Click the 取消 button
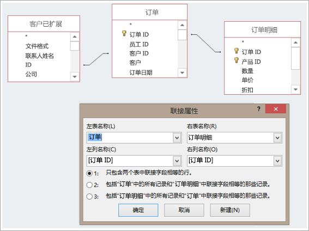309x231 pixels. pyautogui.click(x=184, y=210)
